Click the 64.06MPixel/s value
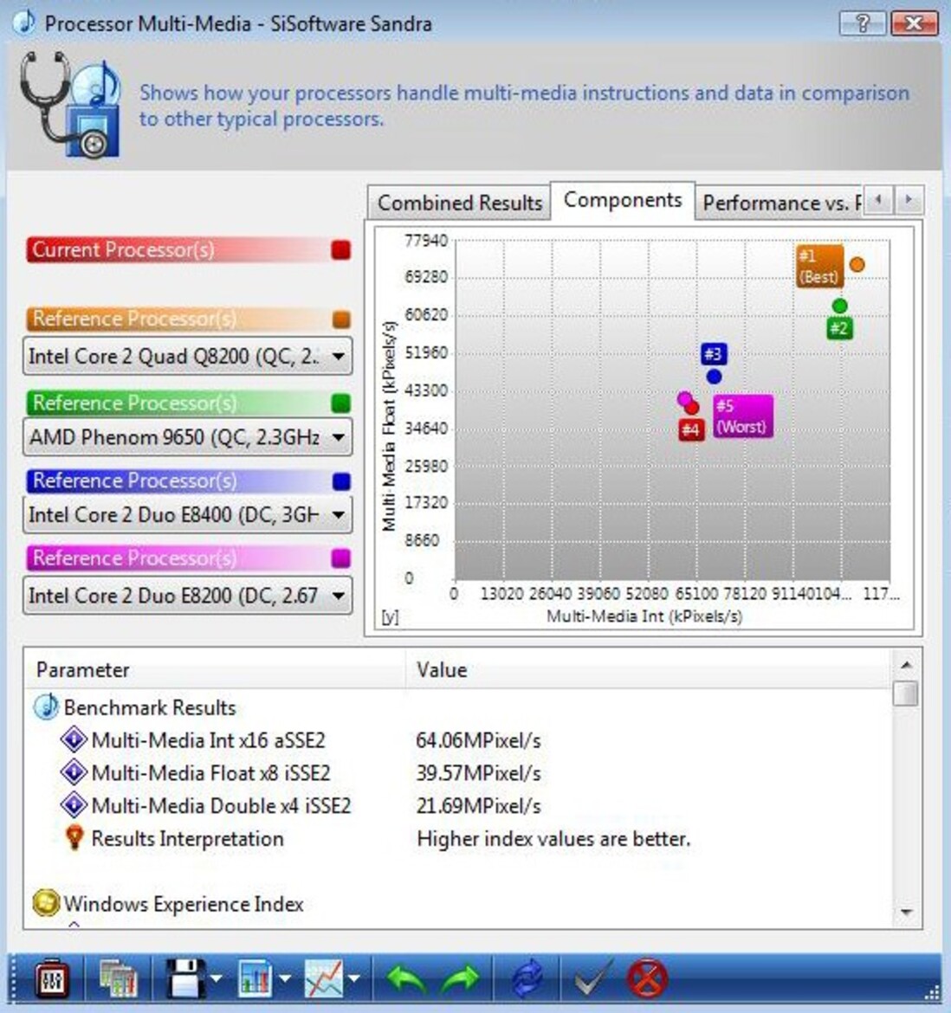The height and width of the screenshot is (1013, 951). (x=478, y=740)
